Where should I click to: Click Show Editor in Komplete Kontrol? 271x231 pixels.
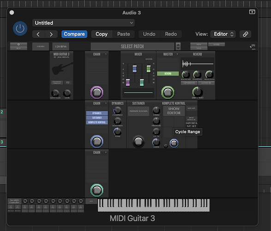[174, 111]
